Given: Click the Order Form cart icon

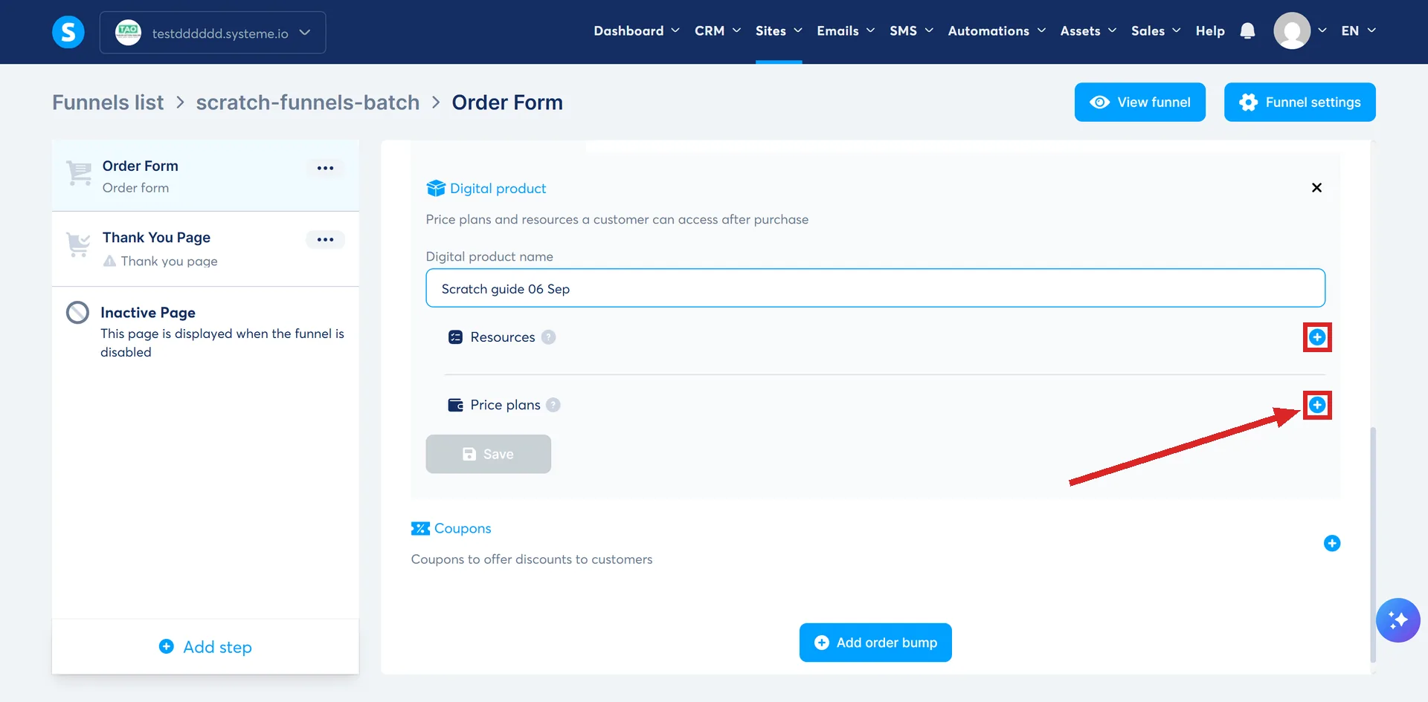Looking at the screenshot, I should [79, 172].
